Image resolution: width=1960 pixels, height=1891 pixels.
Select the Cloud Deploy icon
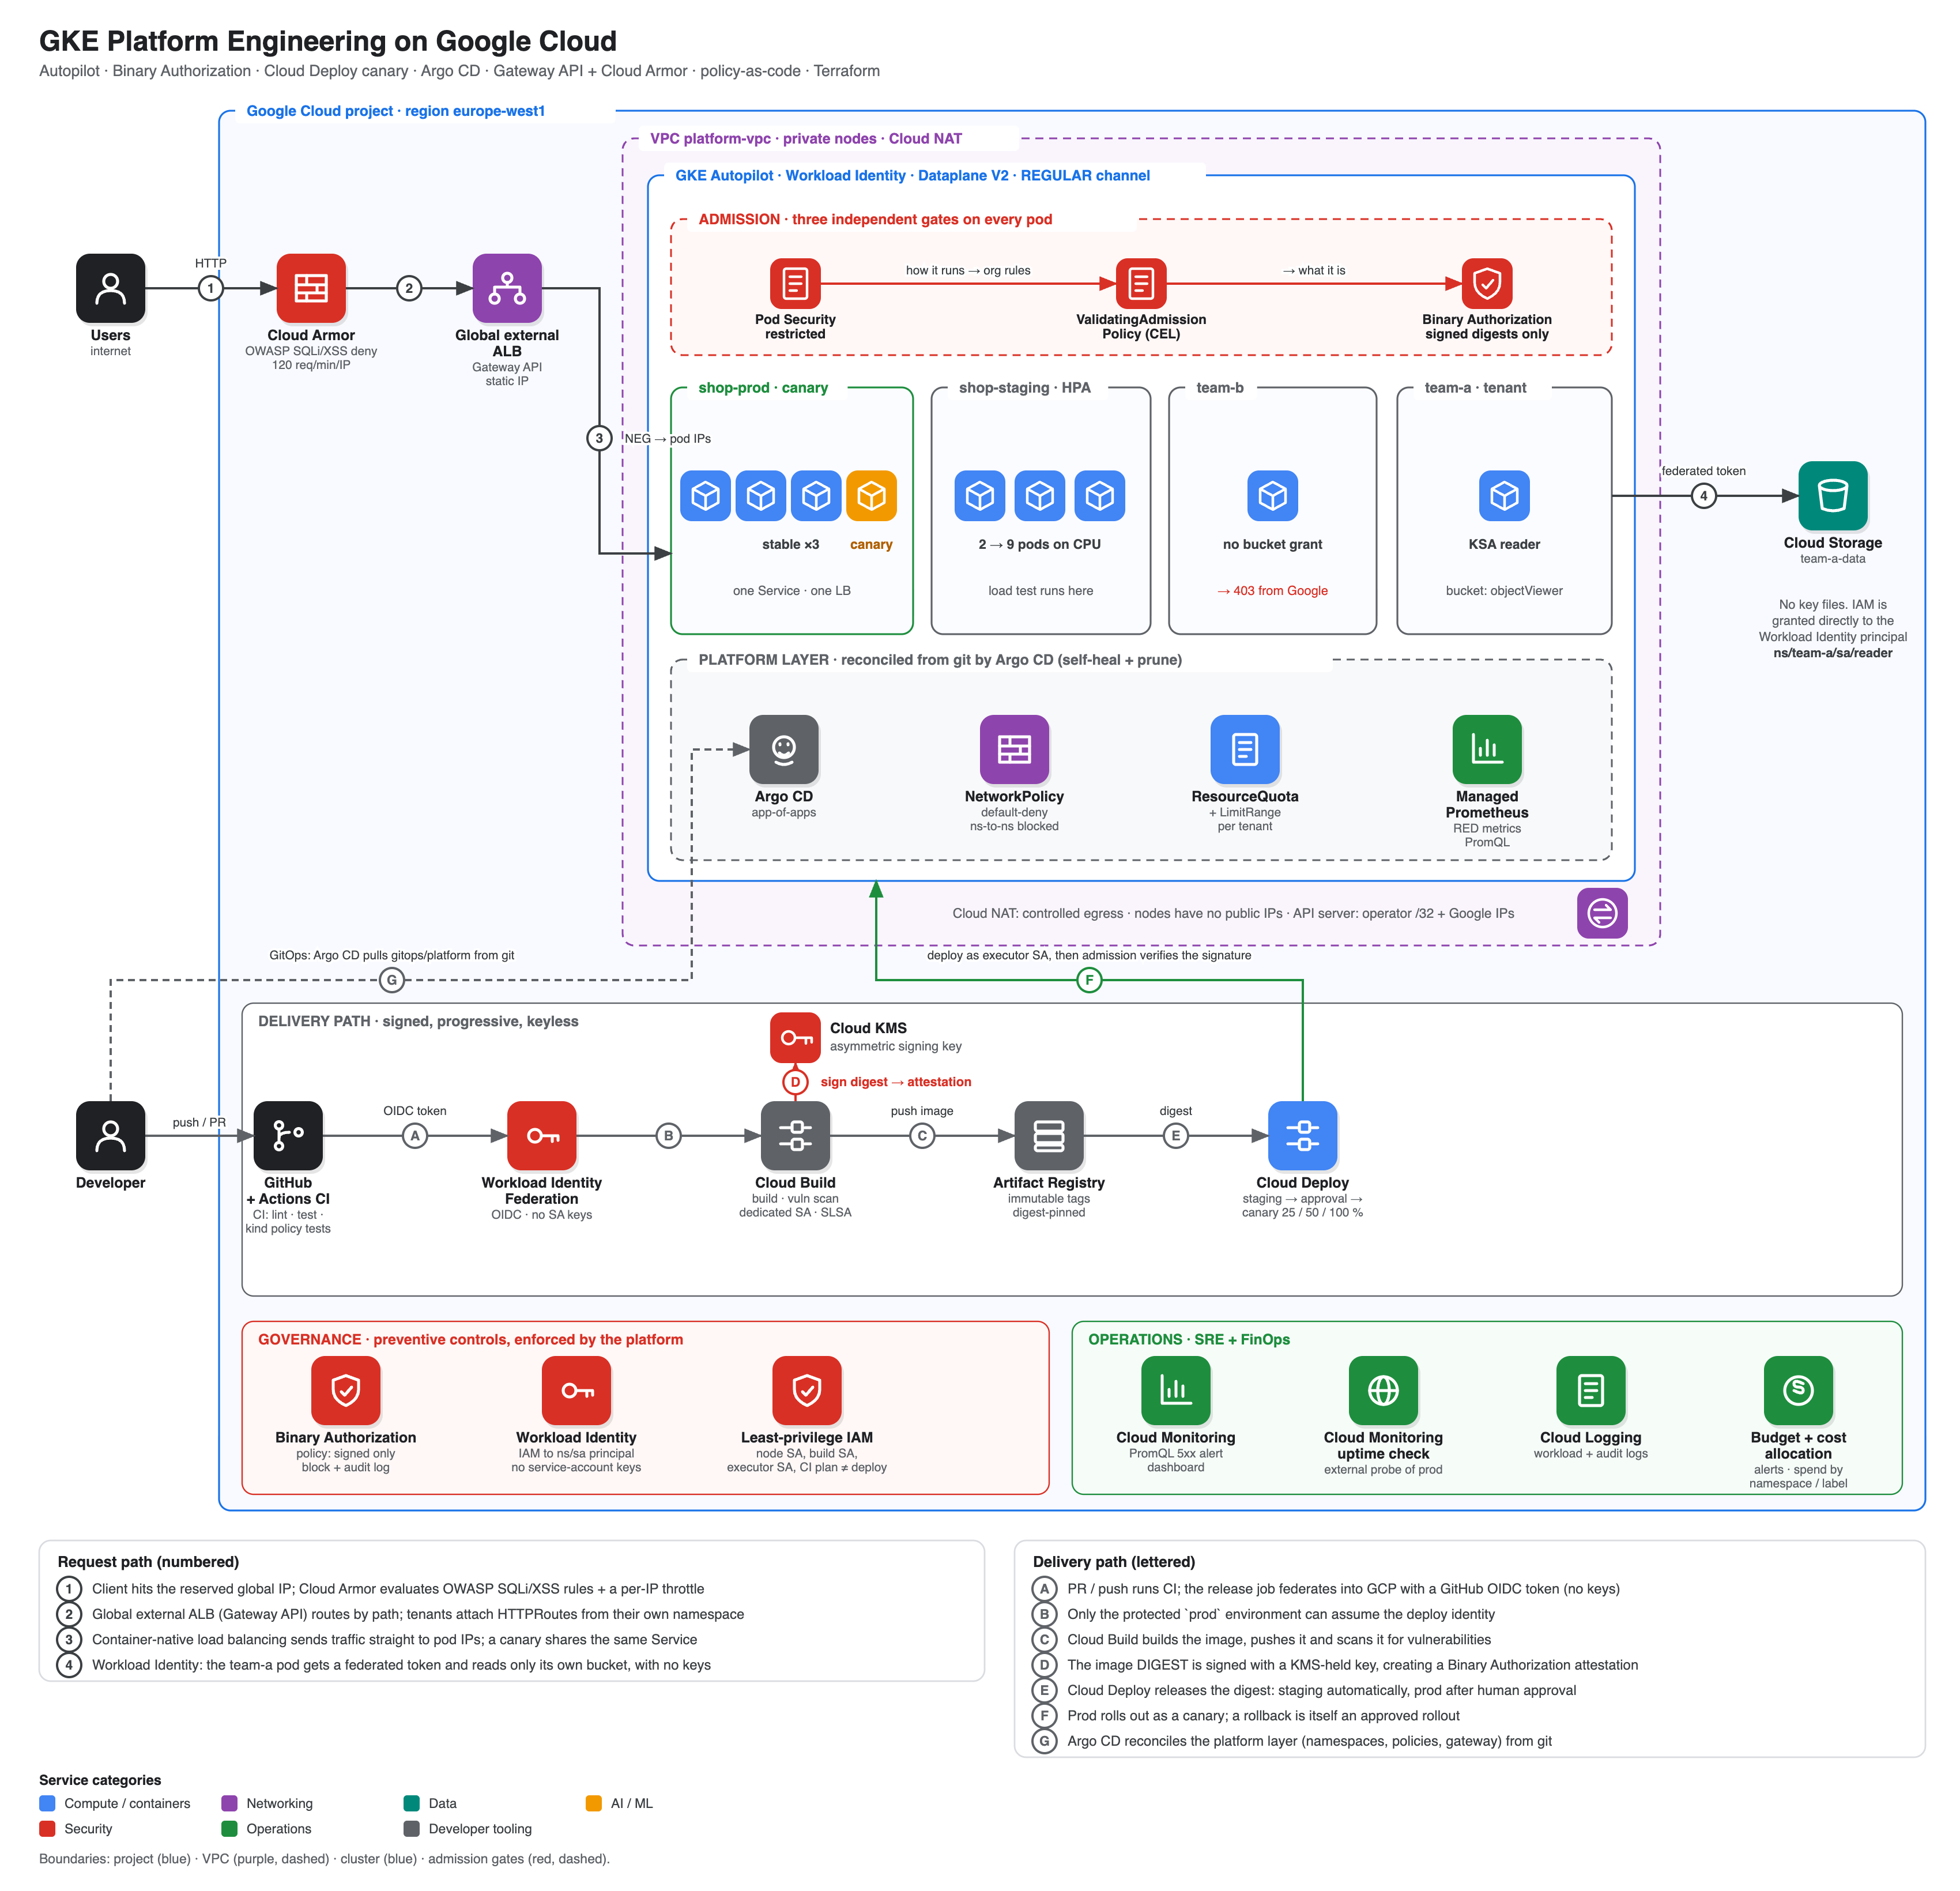1303,1136
